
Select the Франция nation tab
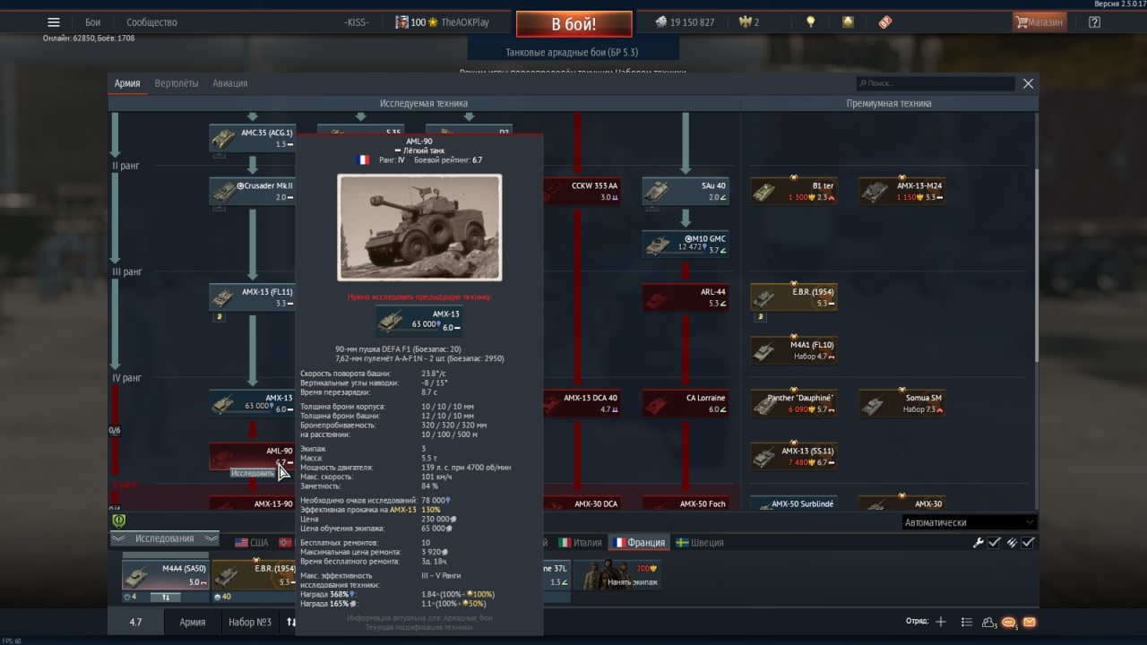click(x=637, y=543)
